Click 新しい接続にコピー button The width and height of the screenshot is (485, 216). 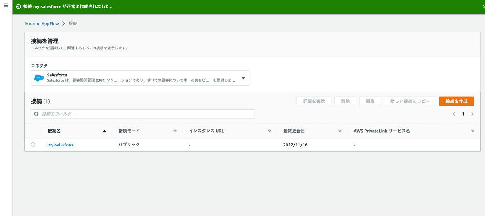(410, 101)
